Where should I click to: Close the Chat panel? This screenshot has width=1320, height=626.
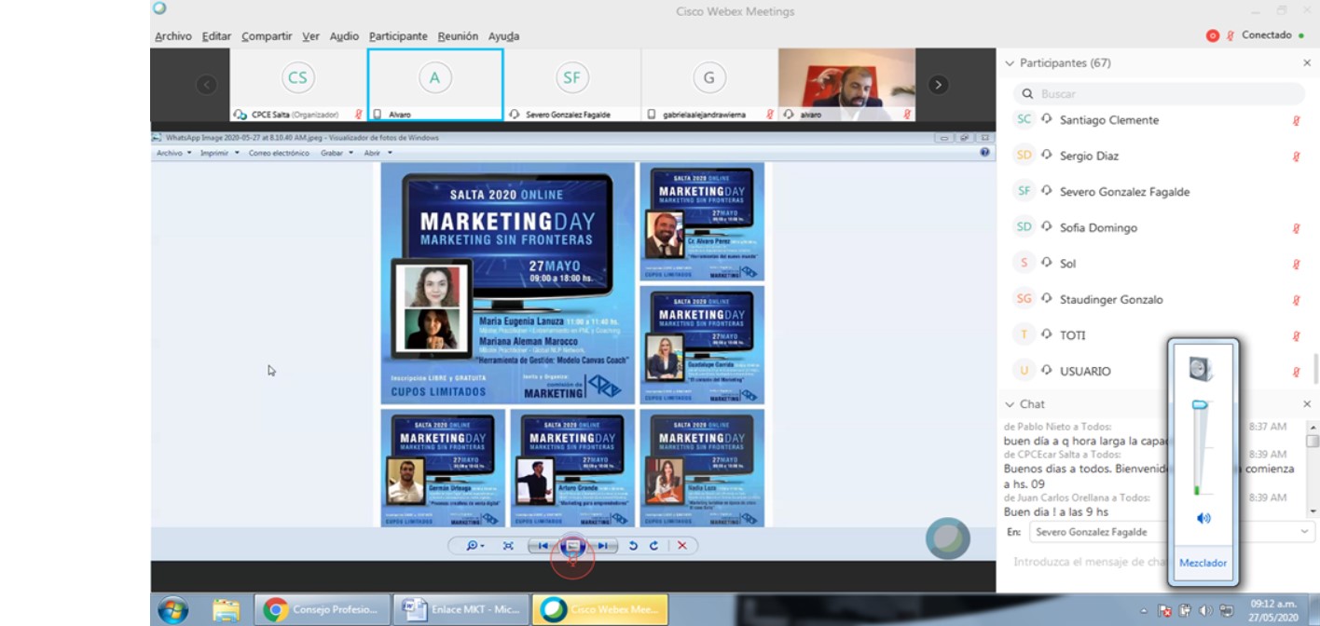(1307, 404)
